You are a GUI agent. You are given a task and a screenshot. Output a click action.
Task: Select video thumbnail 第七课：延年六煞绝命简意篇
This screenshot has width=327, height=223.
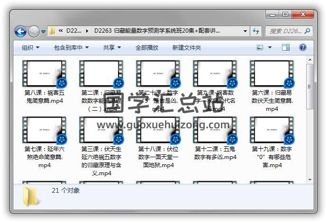pos(45,130)
